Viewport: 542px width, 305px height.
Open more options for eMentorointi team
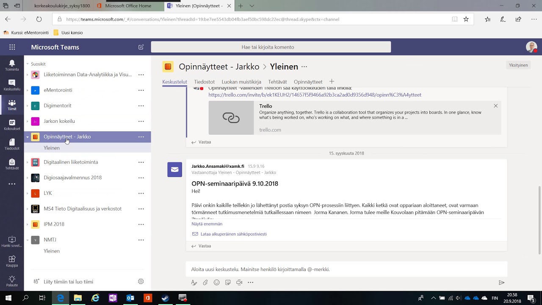[x=141, y=90]
